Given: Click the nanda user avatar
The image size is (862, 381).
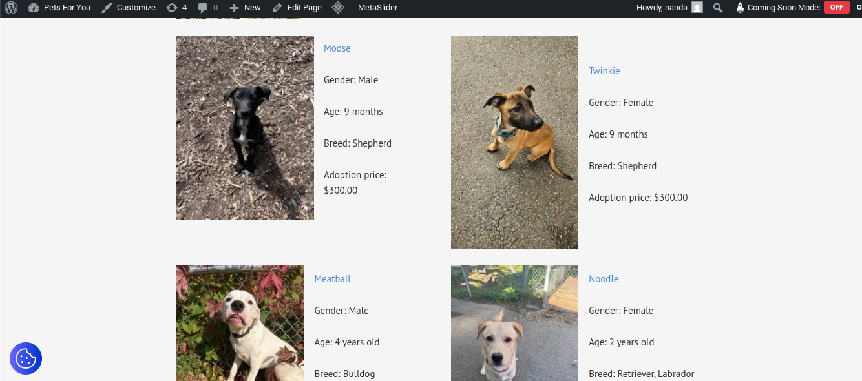Looking at the screenshot, I should tap(697, 8).
